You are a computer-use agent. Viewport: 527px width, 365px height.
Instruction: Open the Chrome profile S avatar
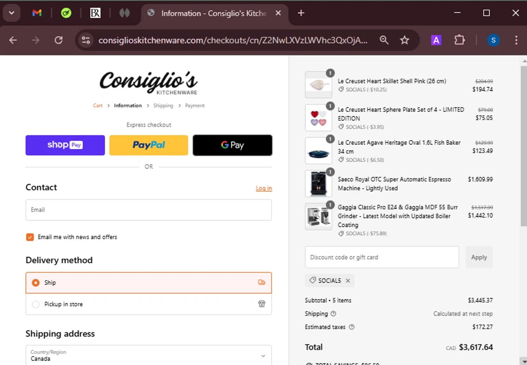(x=493, y=40)
